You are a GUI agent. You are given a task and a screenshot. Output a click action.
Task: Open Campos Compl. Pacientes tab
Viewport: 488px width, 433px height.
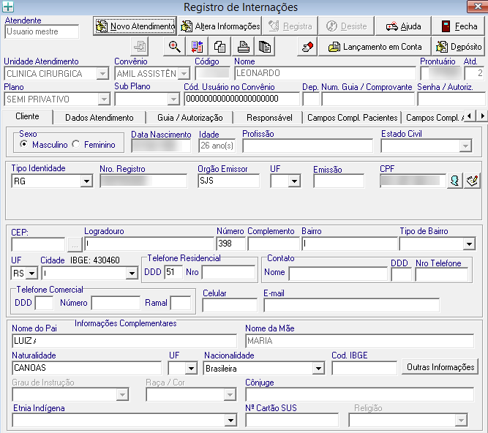[353, 118]
